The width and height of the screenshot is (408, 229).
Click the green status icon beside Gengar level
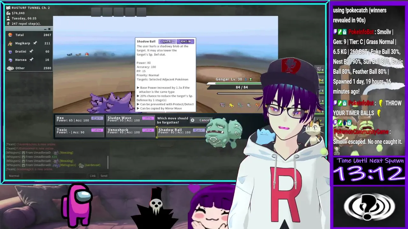(x=251, y=79)
